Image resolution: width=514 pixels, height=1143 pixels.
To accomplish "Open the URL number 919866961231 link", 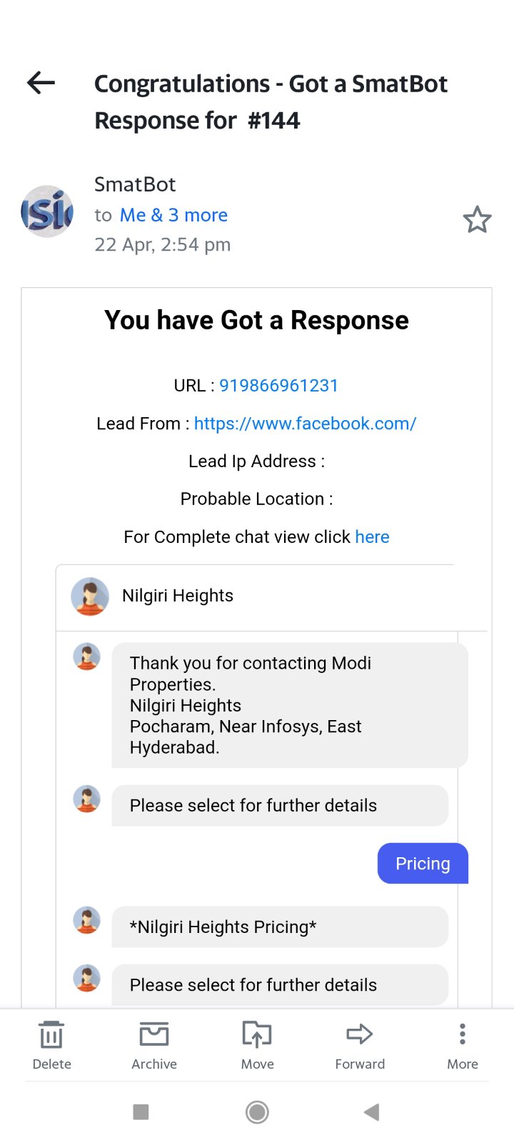I will (278, 386).
